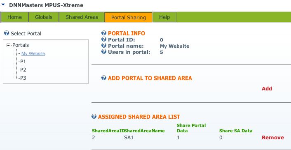Click shared area ID value 2
Screen dimensions: 291x150
[x=93, y=138]
